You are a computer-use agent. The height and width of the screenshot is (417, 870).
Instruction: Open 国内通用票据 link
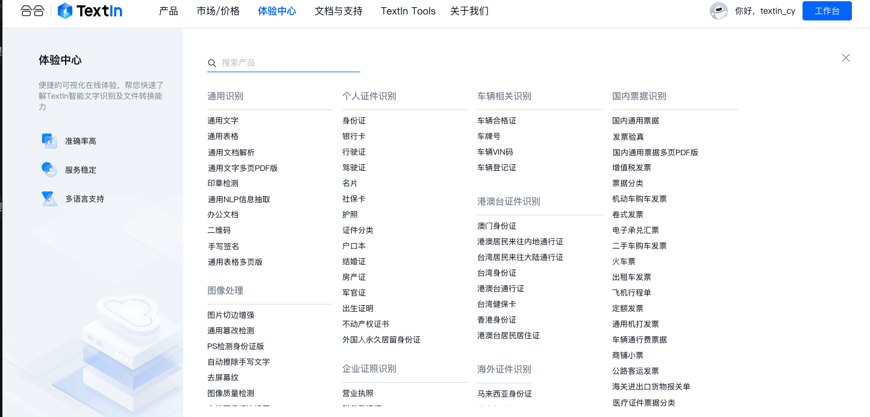pyautogui.click(x=636, y=121)
